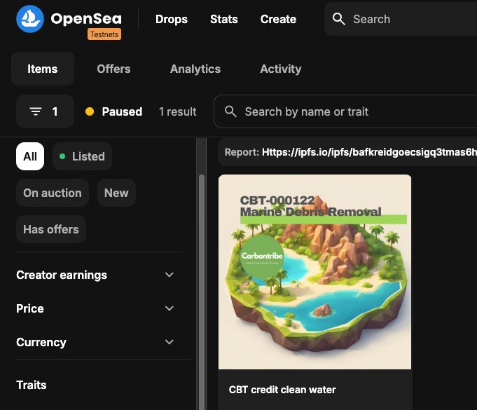Click the 1 result count text
477x410 pixels.
click(x=178, y=111)
